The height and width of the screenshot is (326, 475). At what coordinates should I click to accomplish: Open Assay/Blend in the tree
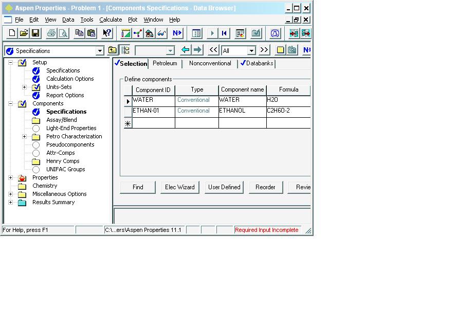coord(62,120)
